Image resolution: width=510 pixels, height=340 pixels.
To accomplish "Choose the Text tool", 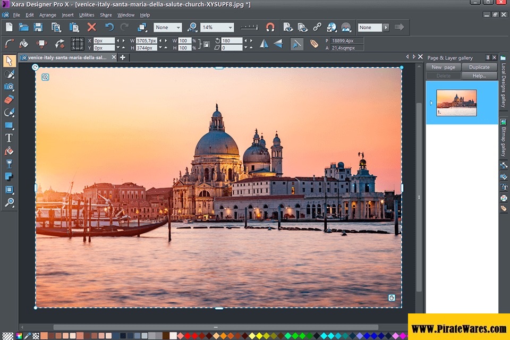I will pos(8,138).
